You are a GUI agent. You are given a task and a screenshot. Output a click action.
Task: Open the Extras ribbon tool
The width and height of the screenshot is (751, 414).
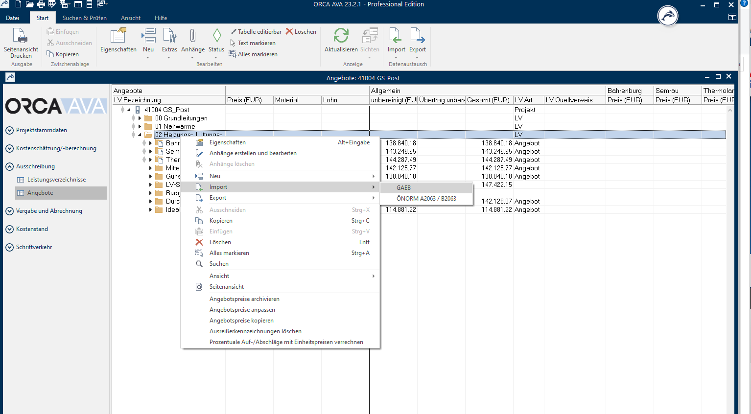click(x=169, y=37)
